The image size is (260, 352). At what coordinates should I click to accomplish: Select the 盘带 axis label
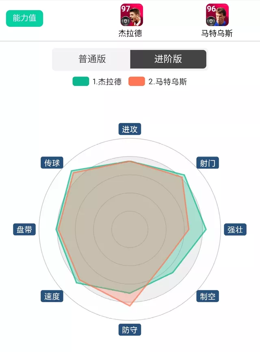[x=24, y=230]
